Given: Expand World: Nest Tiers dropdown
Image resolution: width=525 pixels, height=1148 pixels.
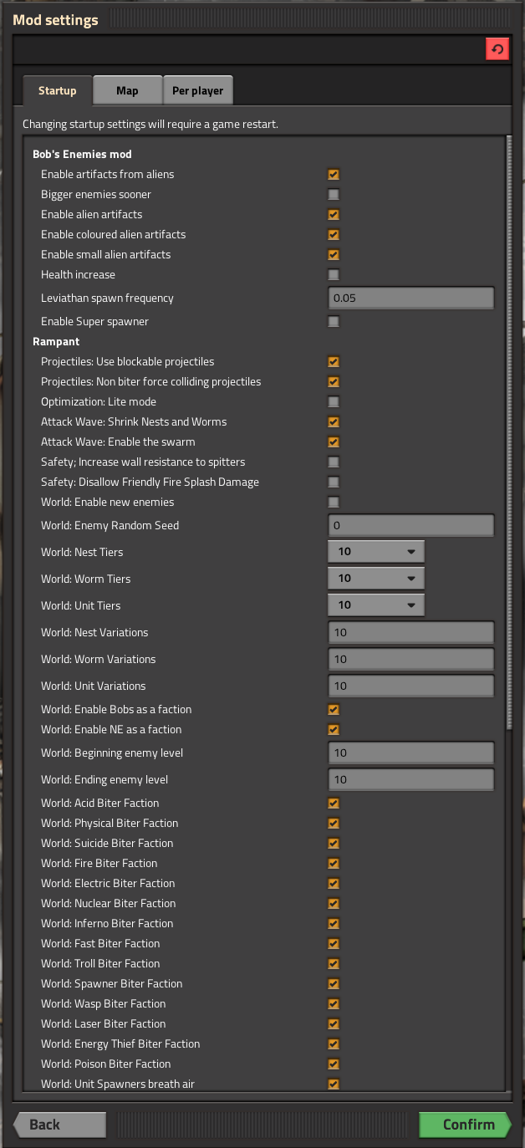Looking at the screenshot, I should [x=376, y=552].
